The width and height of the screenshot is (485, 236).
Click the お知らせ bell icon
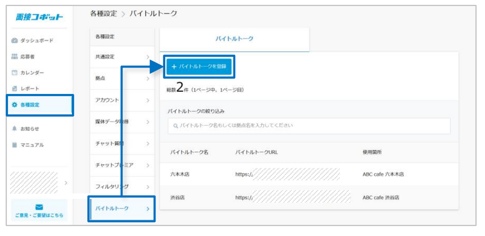click(x=14, y=129)
